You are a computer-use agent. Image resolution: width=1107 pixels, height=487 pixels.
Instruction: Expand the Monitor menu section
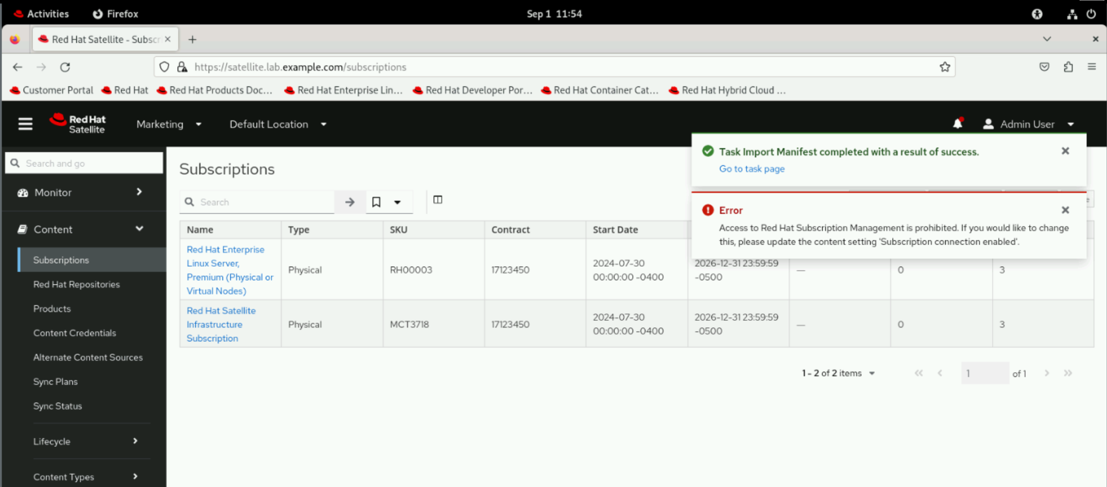point(84,193)
